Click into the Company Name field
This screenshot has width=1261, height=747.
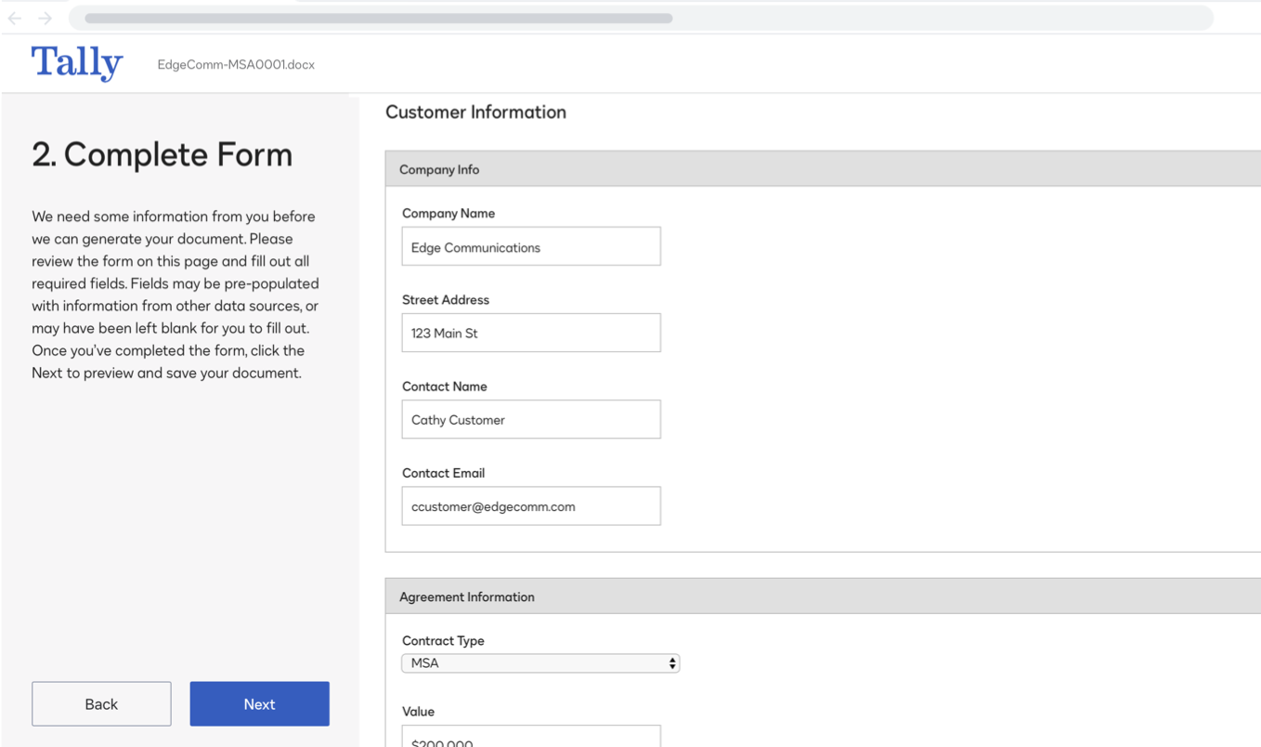[x=531, y=247]
